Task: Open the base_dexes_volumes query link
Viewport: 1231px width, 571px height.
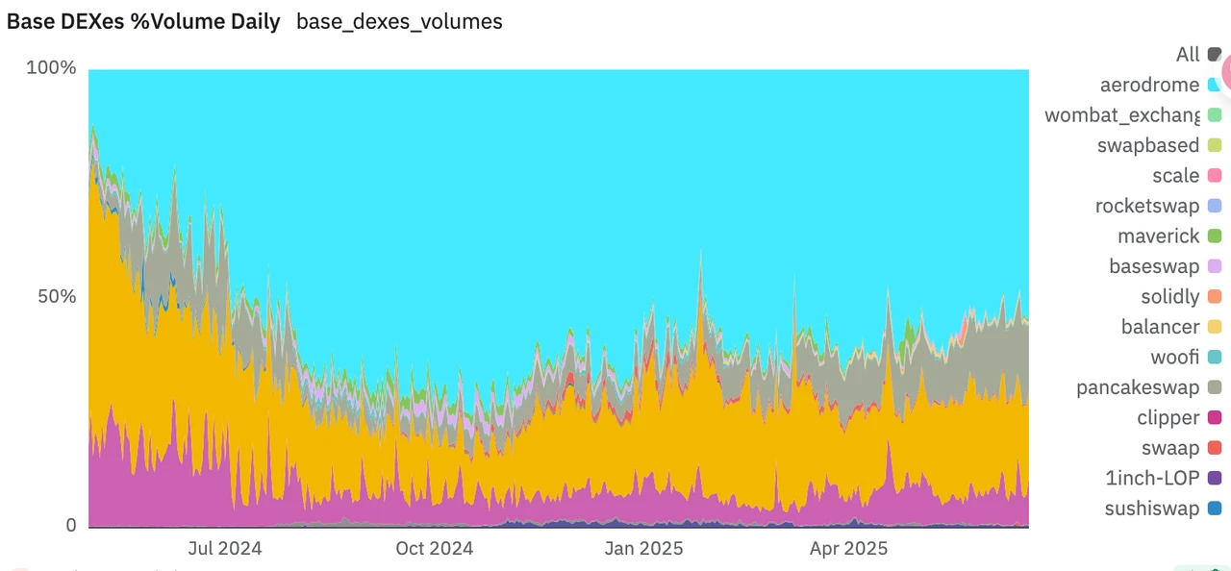Action: [x=399, y=21]
